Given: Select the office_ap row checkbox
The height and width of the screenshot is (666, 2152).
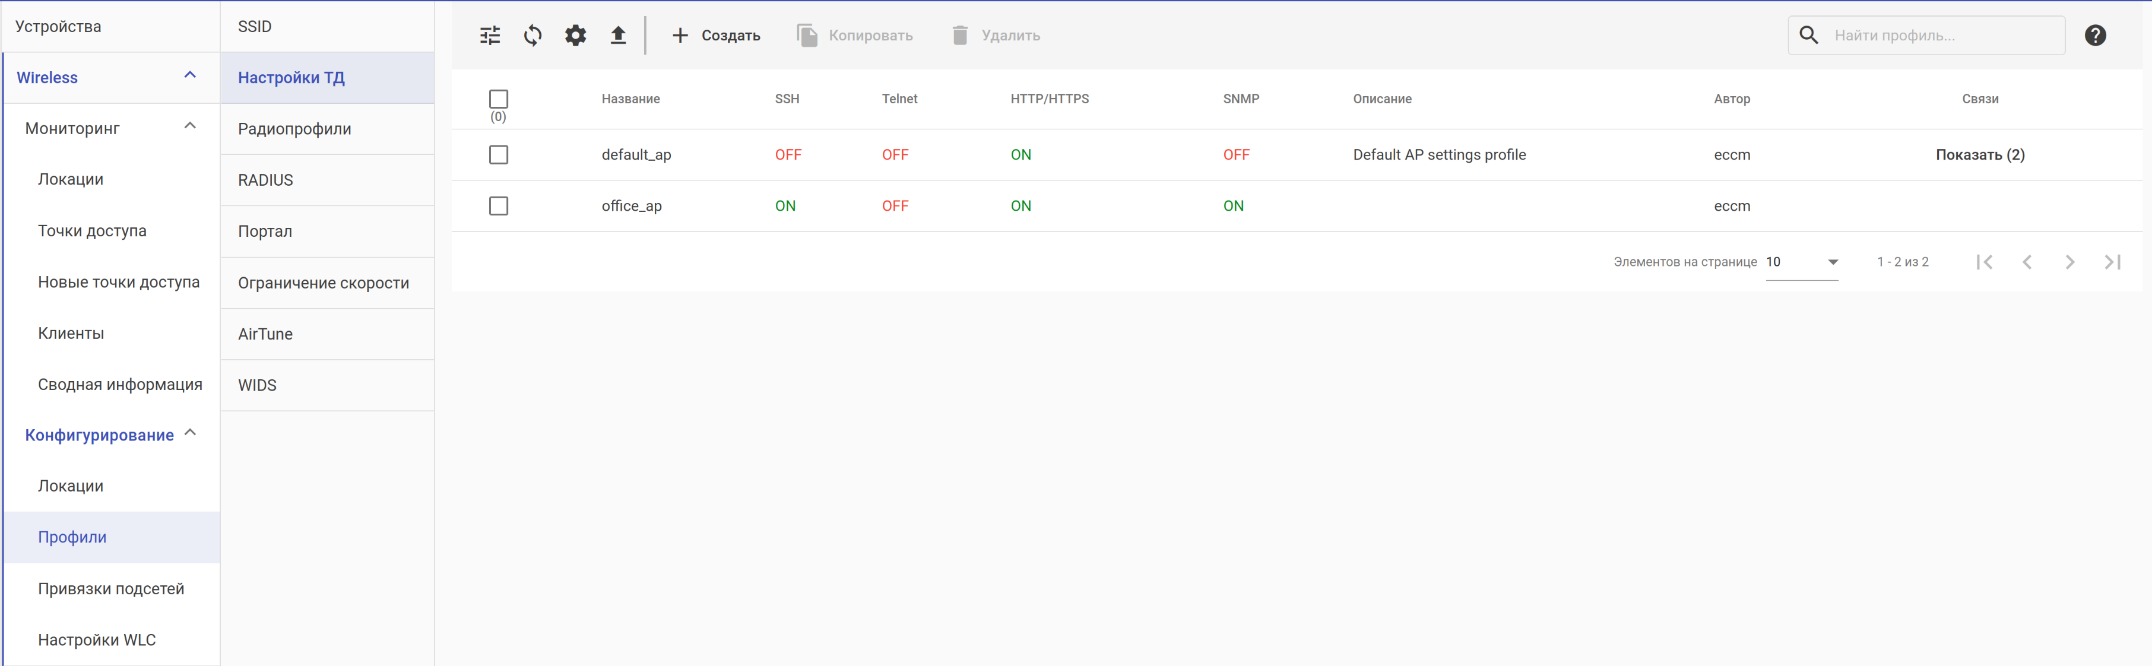Looking at the screenshot, I should [x=499, y=205].
